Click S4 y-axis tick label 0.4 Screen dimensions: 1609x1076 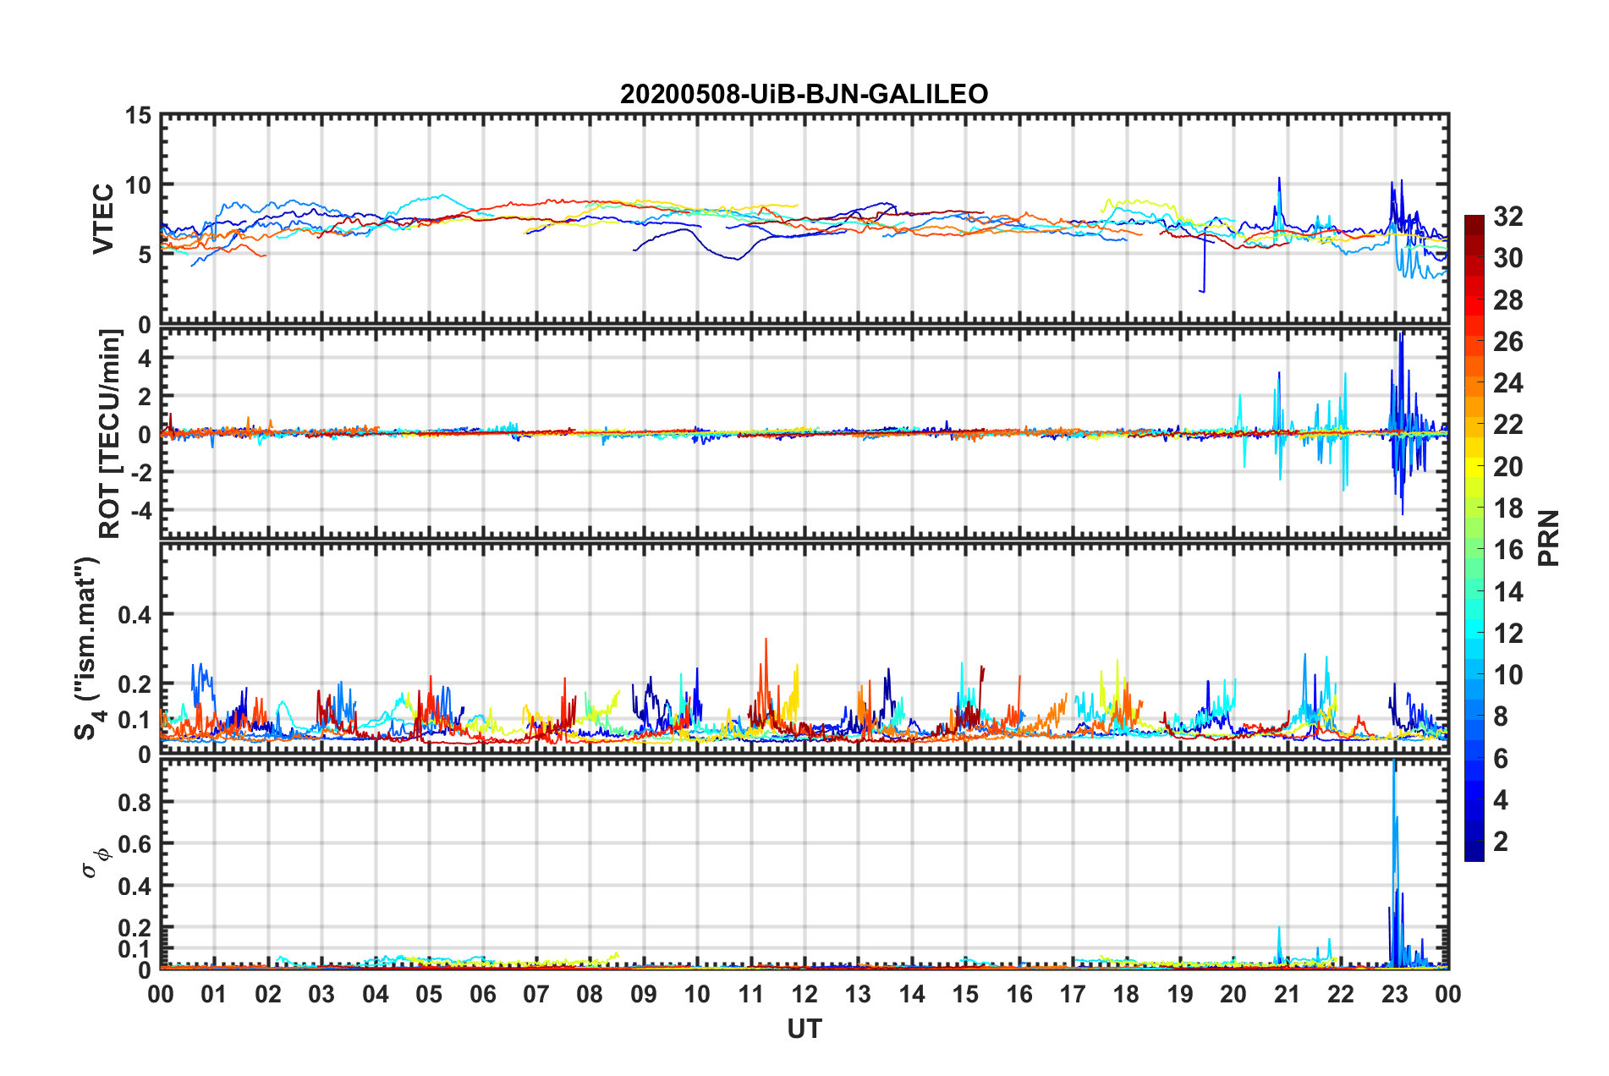point(135,615)
